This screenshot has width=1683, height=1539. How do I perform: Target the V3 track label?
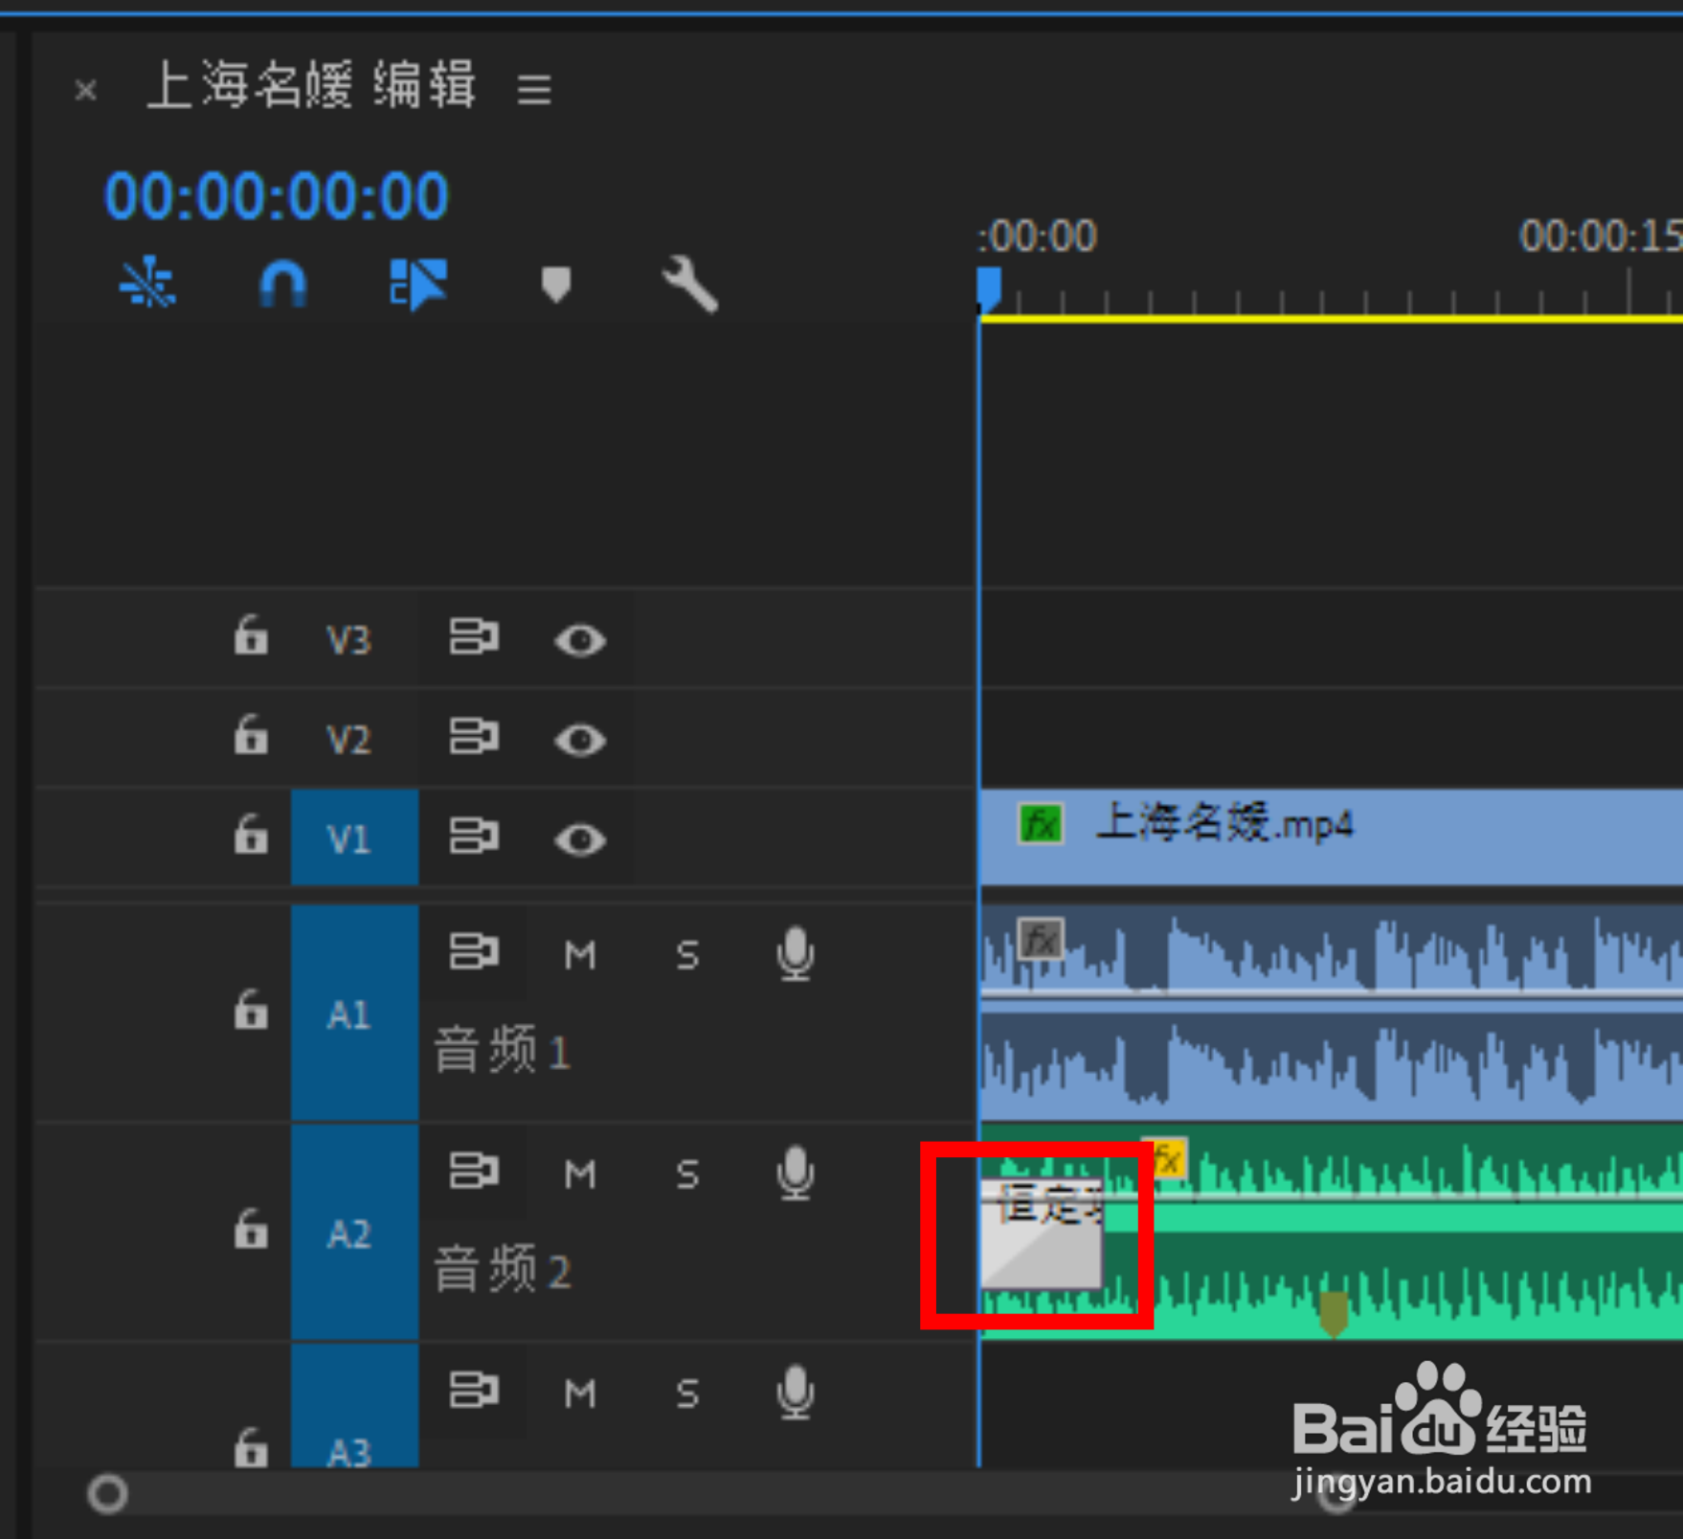pyautogui.click(x=348, y=639)
